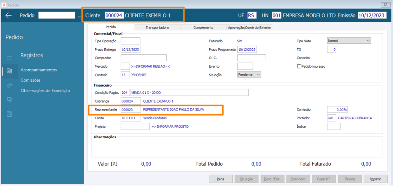
Task: Click the UN field showing 001
Action: (277, 15)
